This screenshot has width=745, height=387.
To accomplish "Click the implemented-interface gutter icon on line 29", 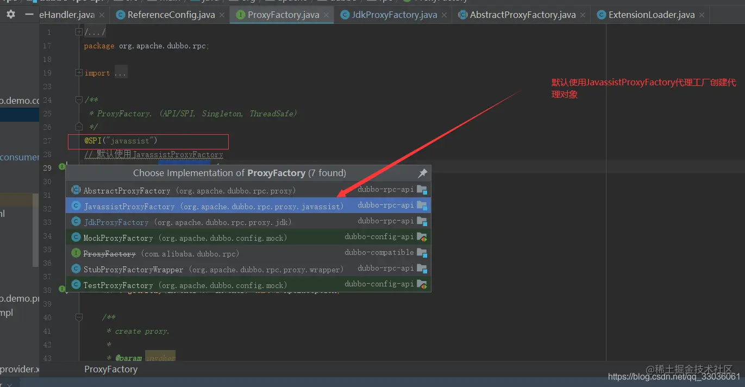I will [x=62, y=166].
